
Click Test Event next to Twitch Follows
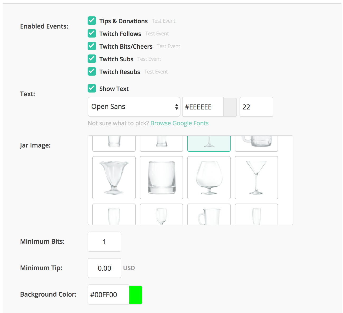[157, 34]
